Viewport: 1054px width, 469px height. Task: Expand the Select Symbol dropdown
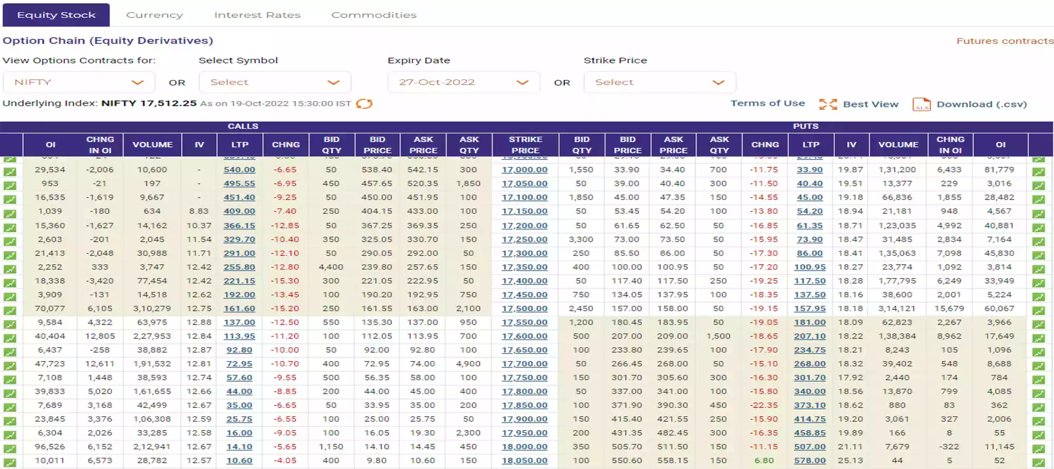point(275,82)
